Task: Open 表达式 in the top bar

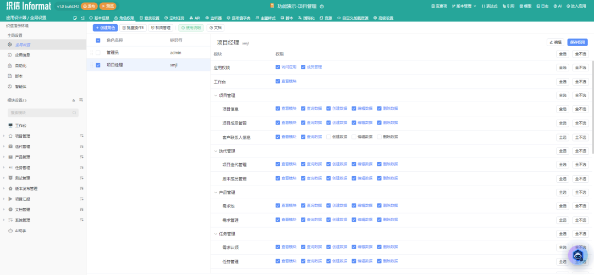Action: click(490, 7)
